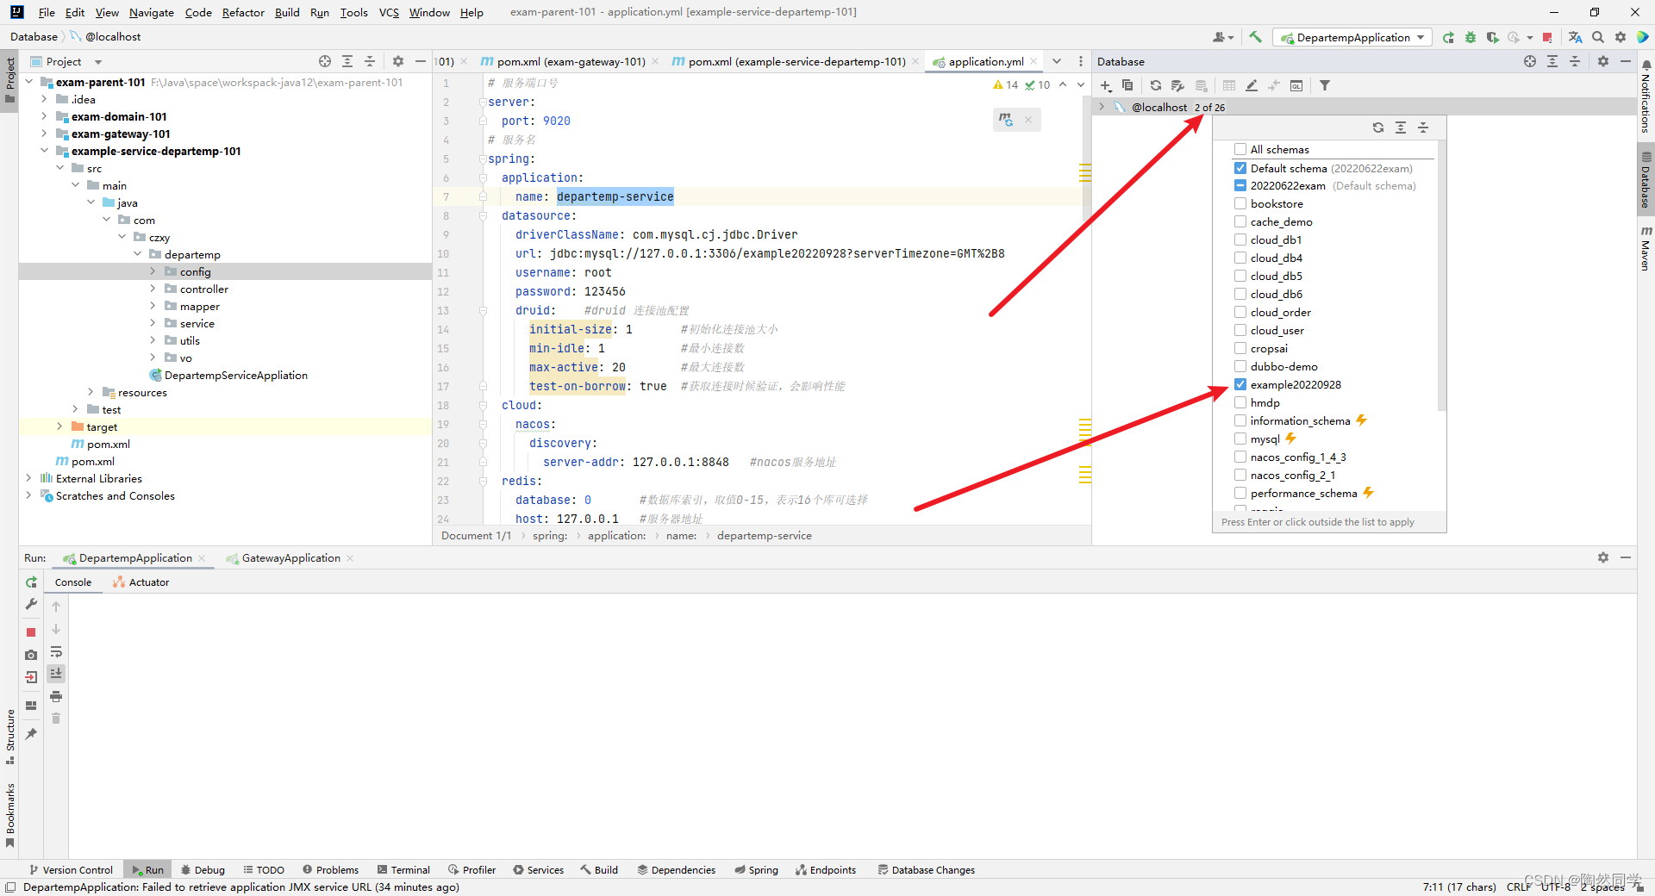The width and height of the screenshot is (1655, 896).
Task: Click the departemp-service breadcrumb
Action: point(764,536)
